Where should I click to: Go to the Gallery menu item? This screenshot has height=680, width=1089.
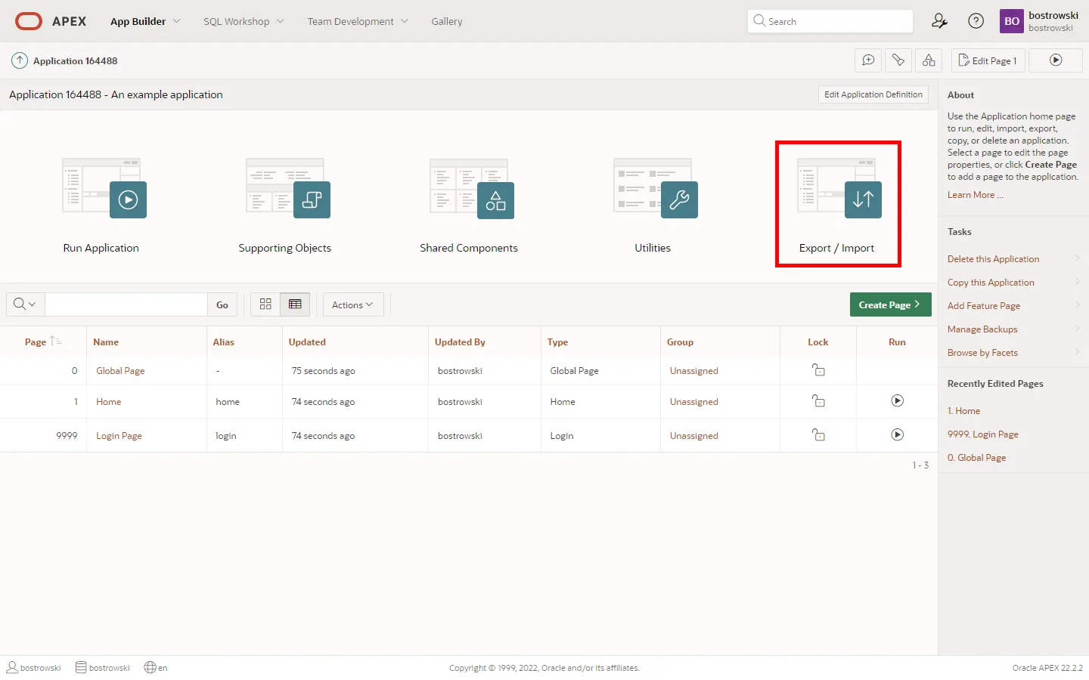446,21
